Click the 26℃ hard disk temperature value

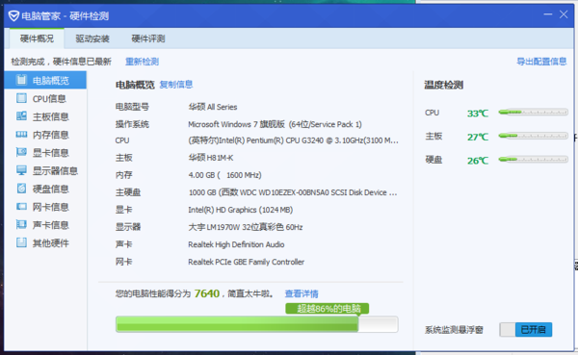click(478, 161)
